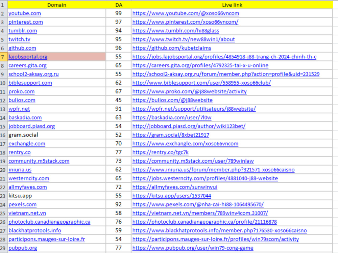Open the pexels.com domain link
The image size is (338, 253).
(x=22, y=205)
